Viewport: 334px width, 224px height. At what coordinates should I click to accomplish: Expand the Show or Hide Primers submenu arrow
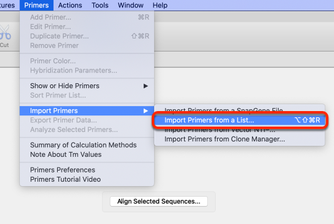(146, 86)
